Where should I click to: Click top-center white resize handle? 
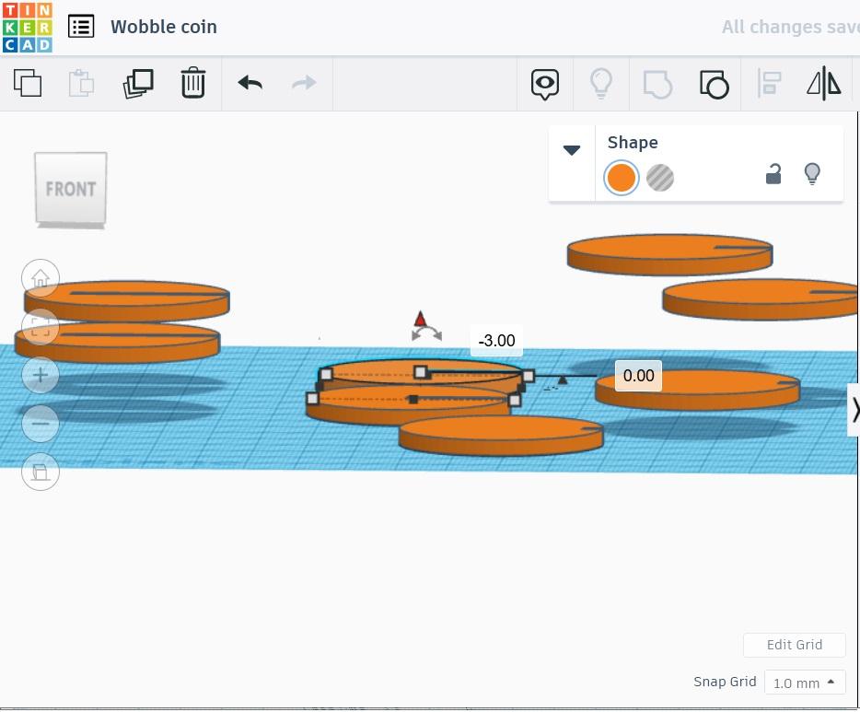(x=421, y=372)
